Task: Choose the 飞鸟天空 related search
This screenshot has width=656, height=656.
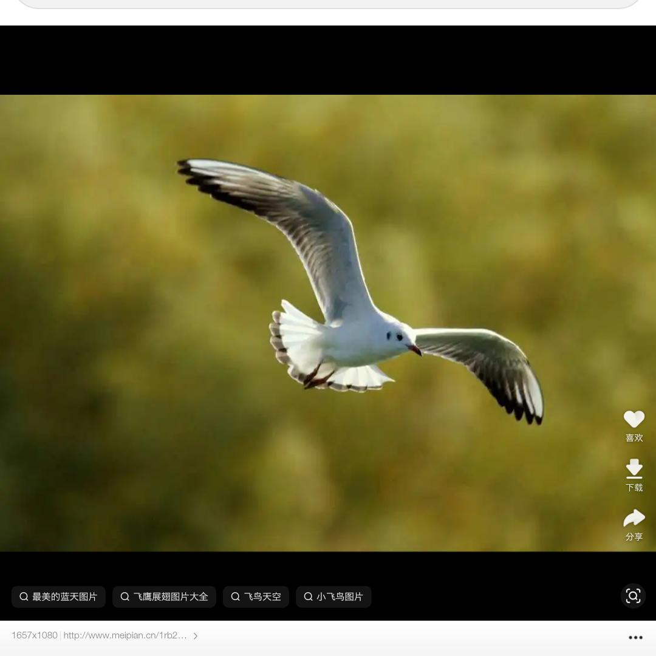Action: pos(262,596)
